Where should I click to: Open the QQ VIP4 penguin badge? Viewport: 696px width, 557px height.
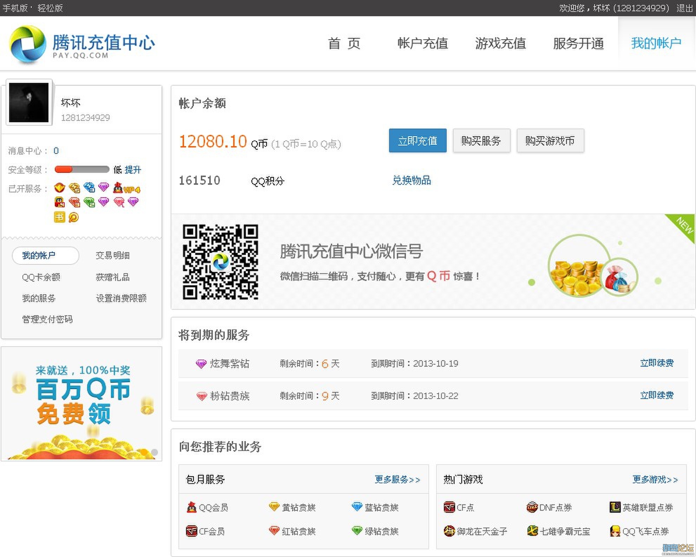pos(127,188)
